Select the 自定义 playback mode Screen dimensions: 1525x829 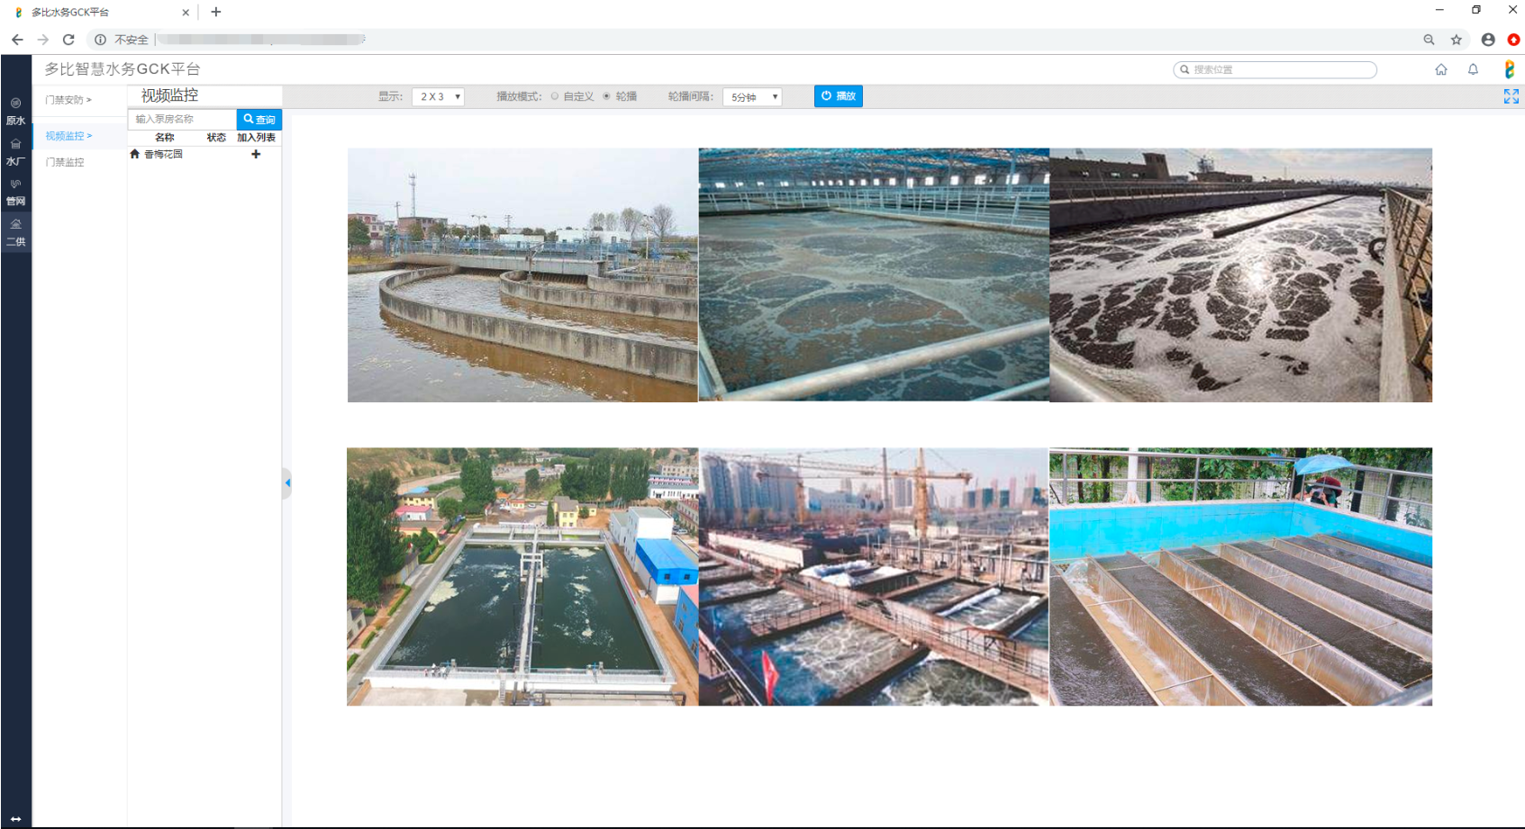555,96
